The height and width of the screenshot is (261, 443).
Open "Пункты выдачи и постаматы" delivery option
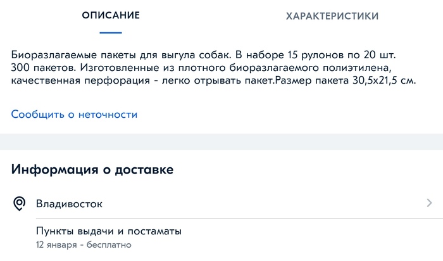109,231
